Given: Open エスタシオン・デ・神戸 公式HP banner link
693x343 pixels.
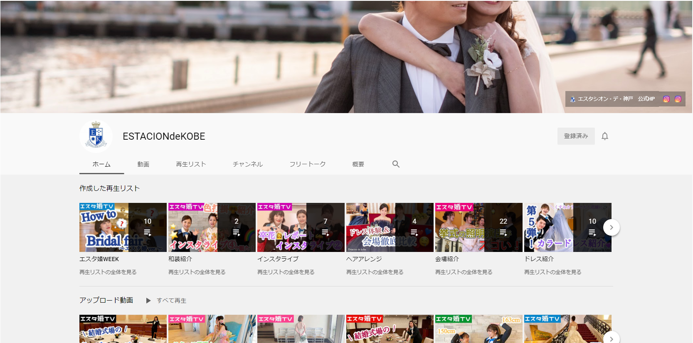Looking at the screenshot, I should click(612, 99).
